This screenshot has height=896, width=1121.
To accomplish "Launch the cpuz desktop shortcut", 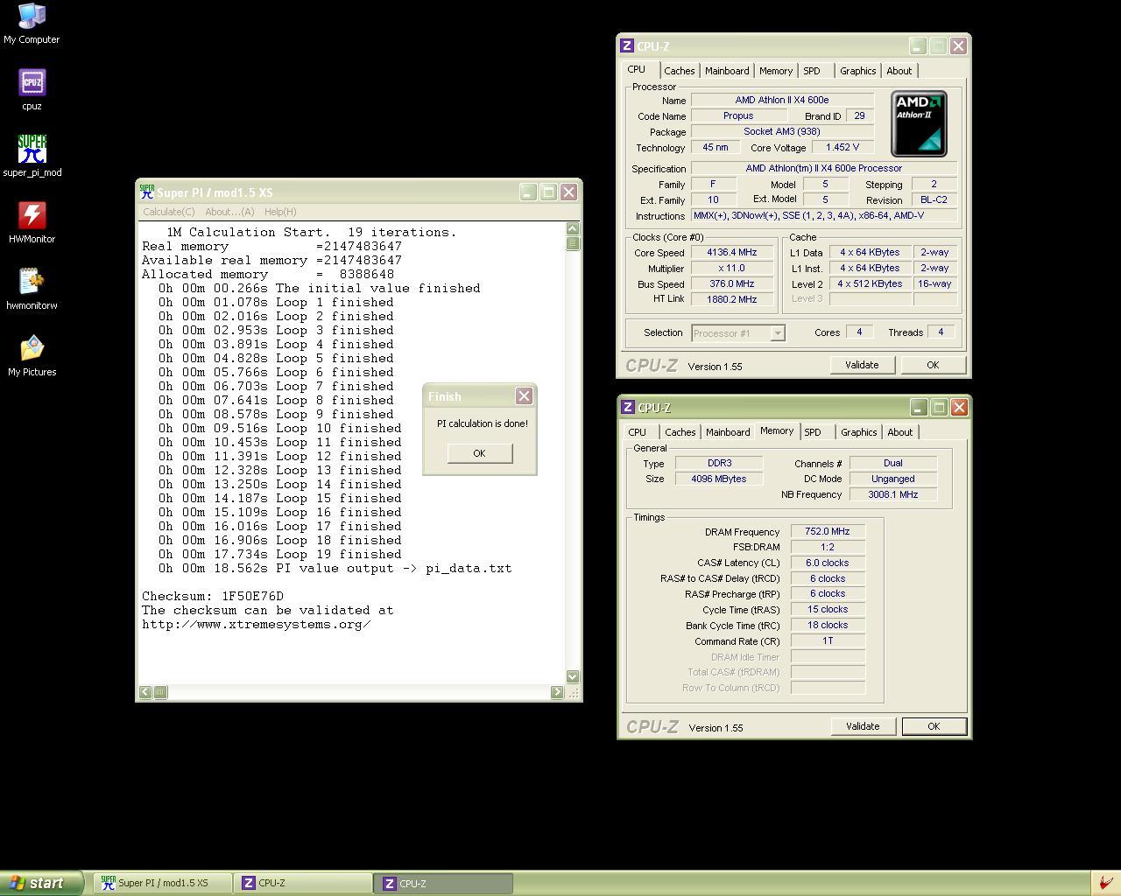I will 32,89.
